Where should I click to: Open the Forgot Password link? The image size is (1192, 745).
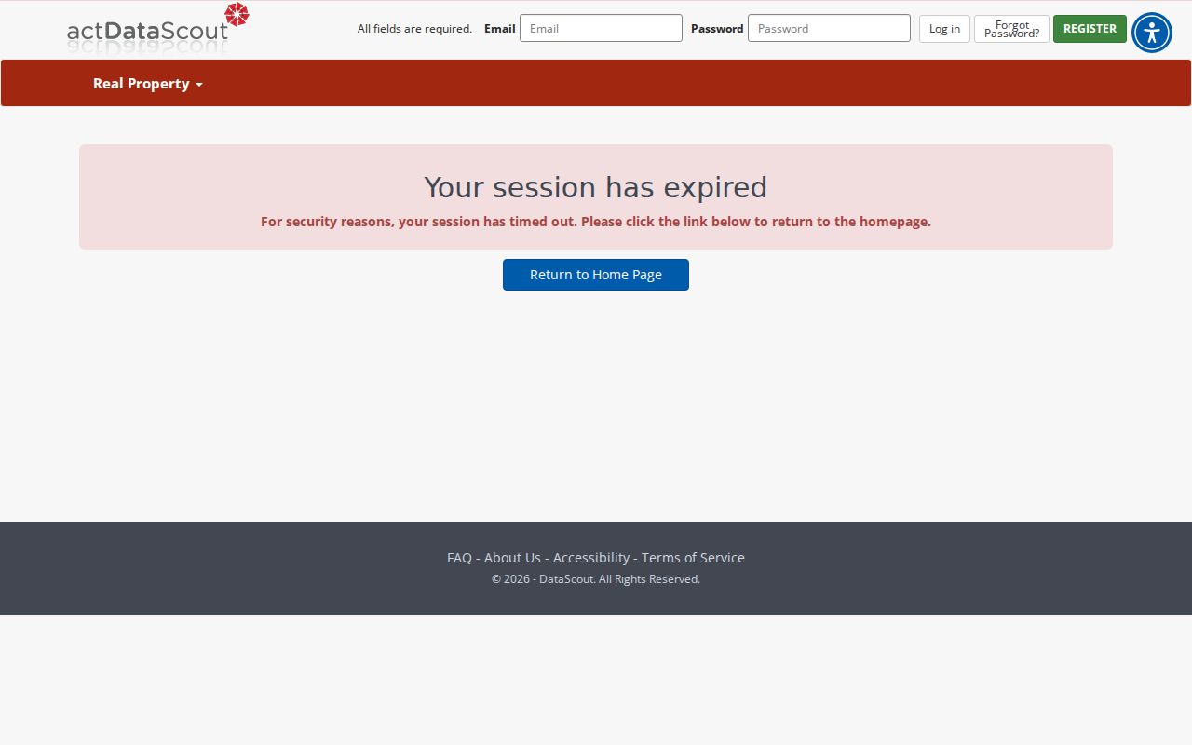pos(1011,29)
